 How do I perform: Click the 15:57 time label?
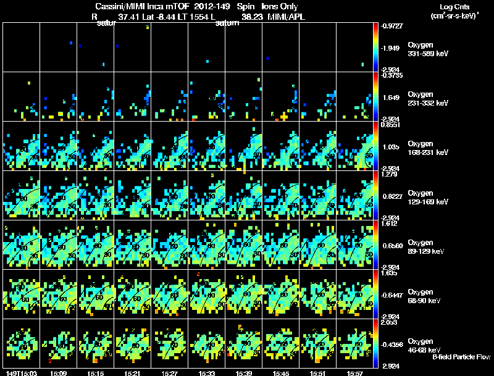click(354, 373)
